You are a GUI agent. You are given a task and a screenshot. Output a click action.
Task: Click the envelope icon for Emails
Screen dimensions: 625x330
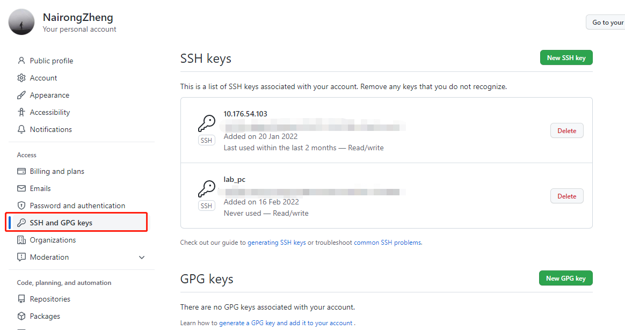[x=21, y=188]
